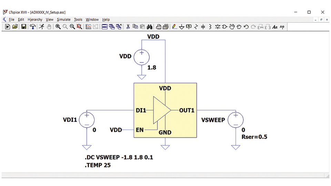Run the simulation with the running man icon

(x=42, y=27)
